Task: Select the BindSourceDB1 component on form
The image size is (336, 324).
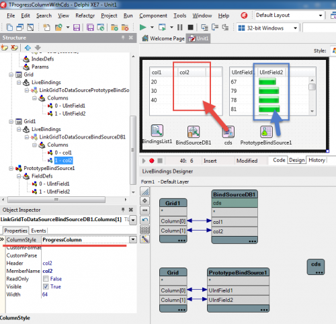Action: [194, 132]
